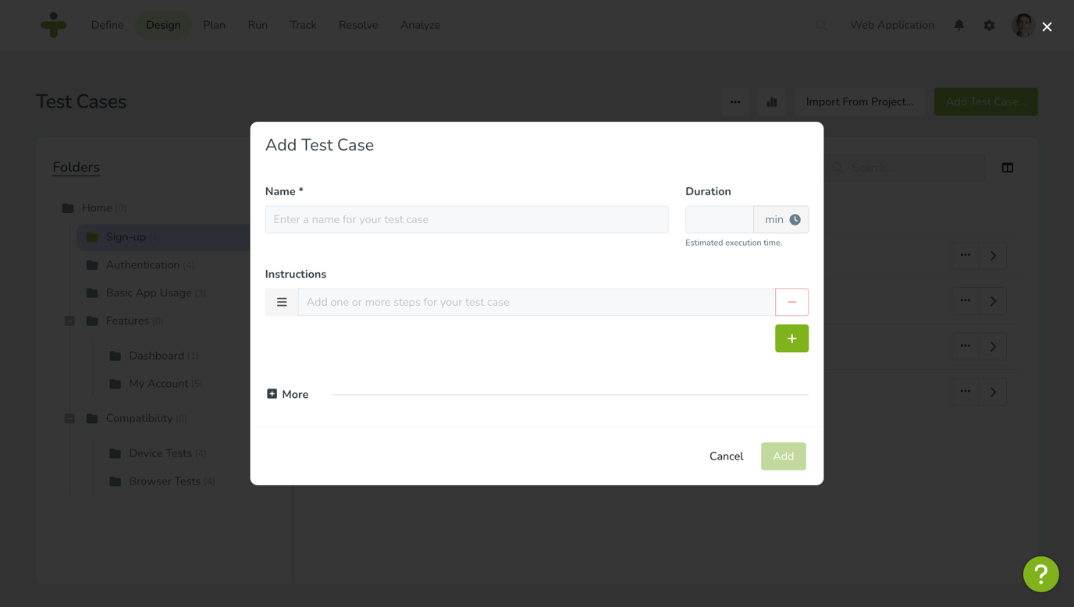
Task: Open the ellipsis menu beside the chart icon
Action: 734,101
